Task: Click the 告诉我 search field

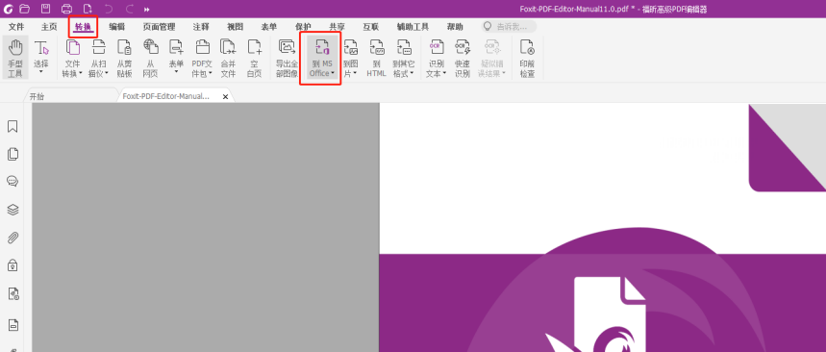Action: click(x=509, y=26)
